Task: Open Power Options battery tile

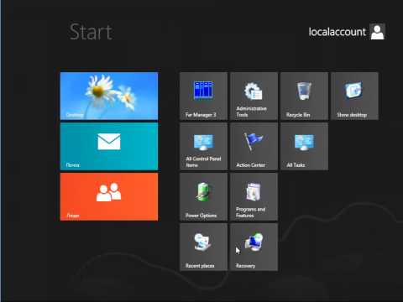Action: tap(203, 196)
